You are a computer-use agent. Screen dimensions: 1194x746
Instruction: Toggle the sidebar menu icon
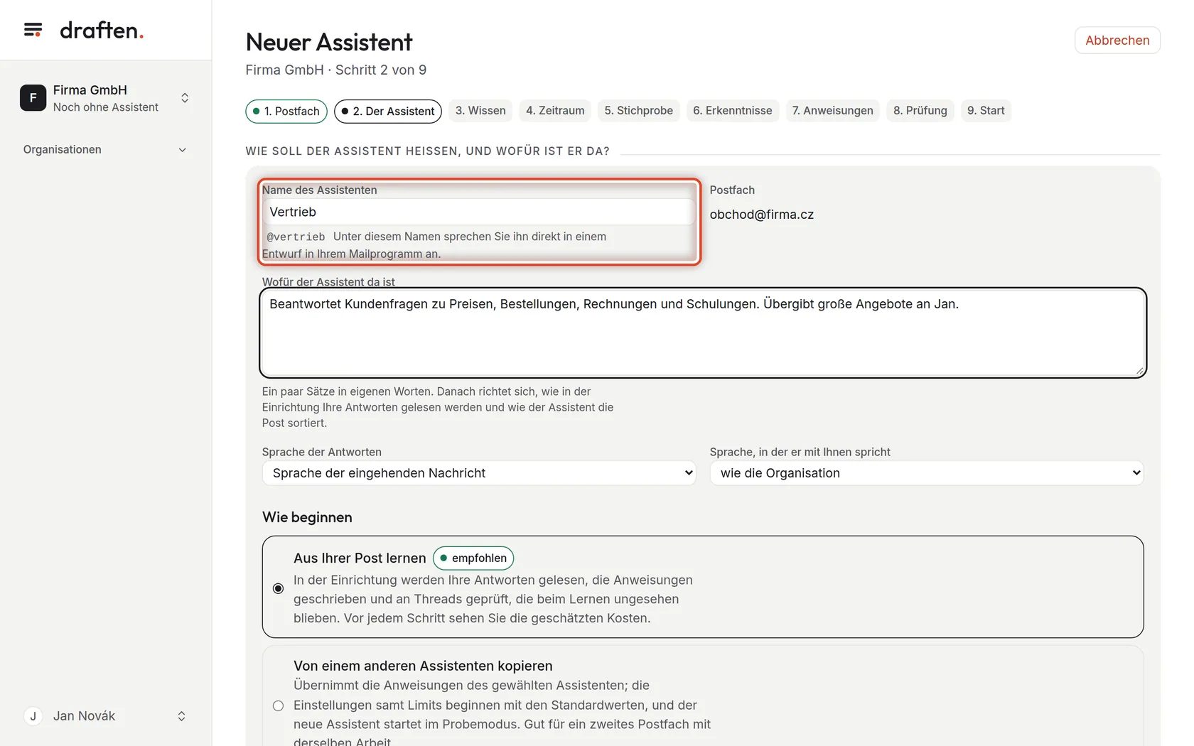tap(33, 30)
